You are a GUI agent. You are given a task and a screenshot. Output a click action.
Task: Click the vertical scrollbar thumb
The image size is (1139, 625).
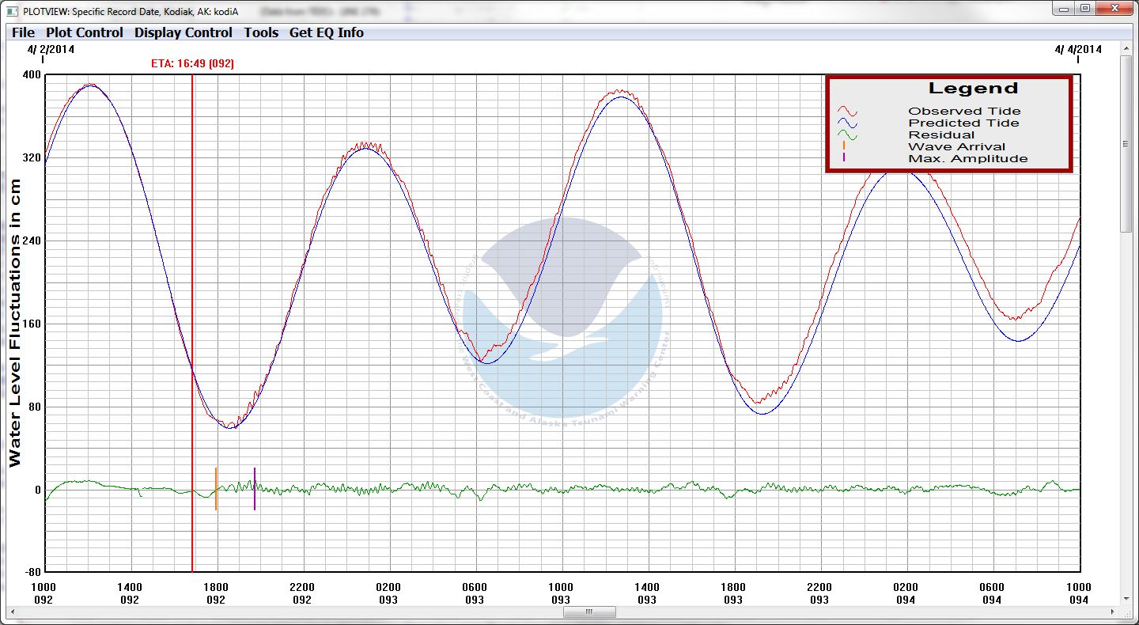(1127, 143)
